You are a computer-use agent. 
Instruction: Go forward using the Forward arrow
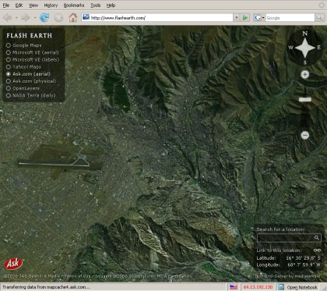pos(26,18)
